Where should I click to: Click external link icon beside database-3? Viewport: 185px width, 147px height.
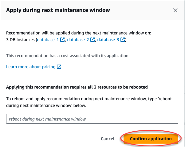[x=123, y=40]
